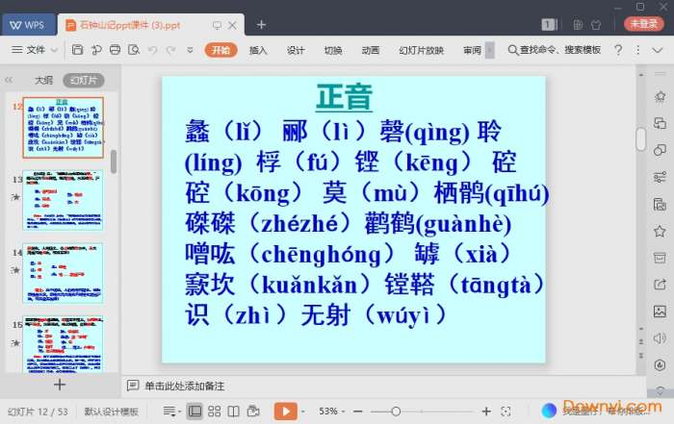This screenshot has height=424, width=674.
Task: Start slideshow with orange play button
Action: (x=285, y=412)
